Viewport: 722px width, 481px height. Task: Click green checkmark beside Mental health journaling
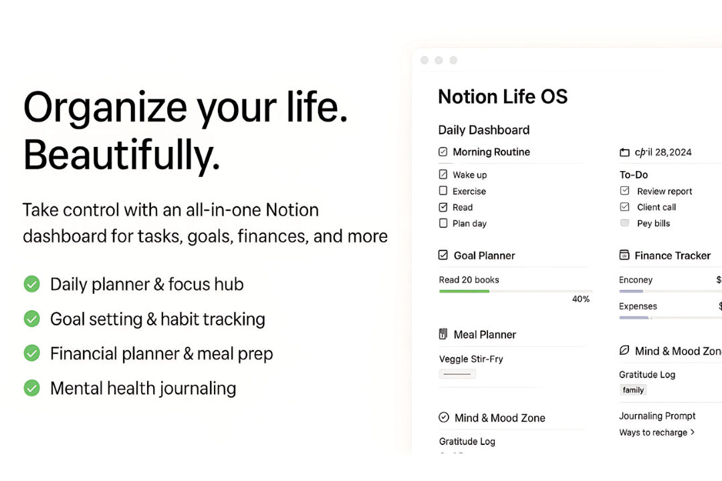[x=32, y=388]
